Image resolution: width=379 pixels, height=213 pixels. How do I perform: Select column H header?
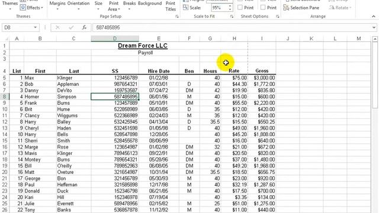coord(235,38)
